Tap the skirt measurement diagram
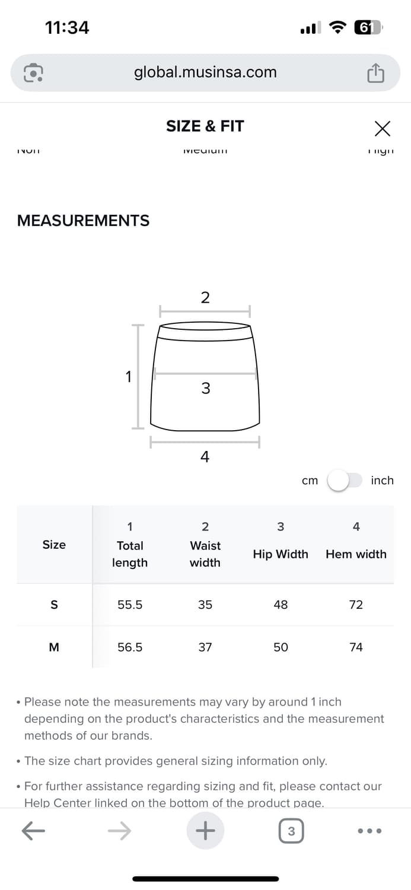 (x=205, y=377)
